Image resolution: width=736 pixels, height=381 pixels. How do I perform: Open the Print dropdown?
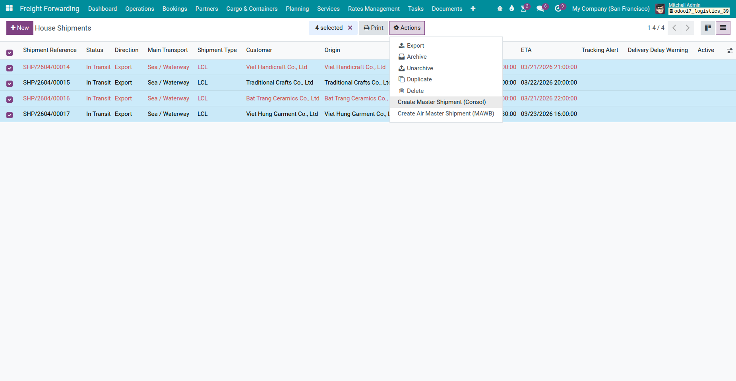[374, 28]
